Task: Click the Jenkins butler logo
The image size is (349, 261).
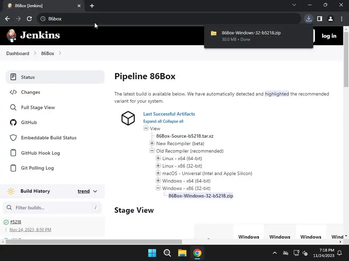Action: pyautogui.click(x=11, y=35)
